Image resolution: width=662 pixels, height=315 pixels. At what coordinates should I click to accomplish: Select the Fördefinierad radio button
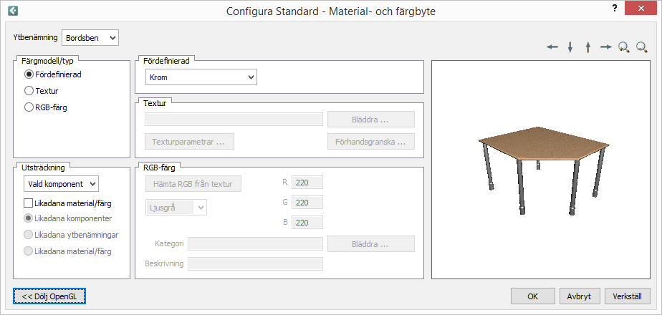[29, 74]
